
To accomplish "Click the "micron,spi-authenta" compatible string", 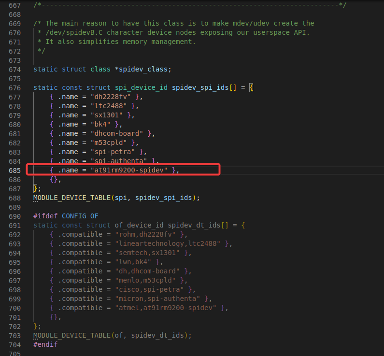I will point(159,299).
